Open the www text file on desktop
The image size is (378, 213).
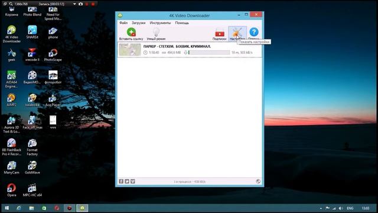coord(53,122)
